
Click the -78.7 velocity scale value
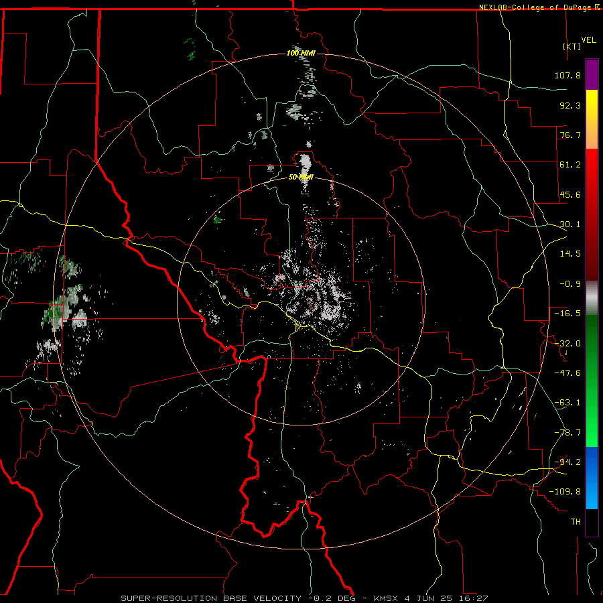click(x=567, y=433)
